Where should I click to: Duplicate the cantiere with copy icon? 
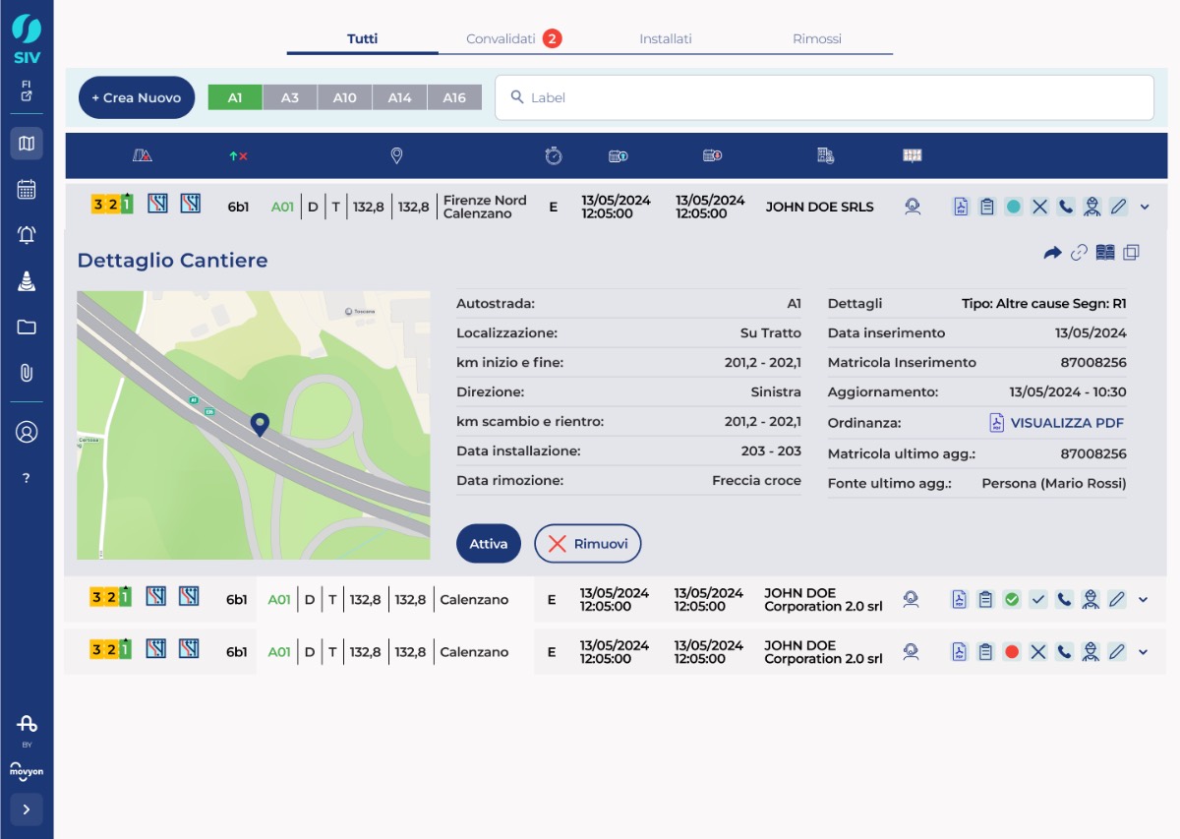1131,253
